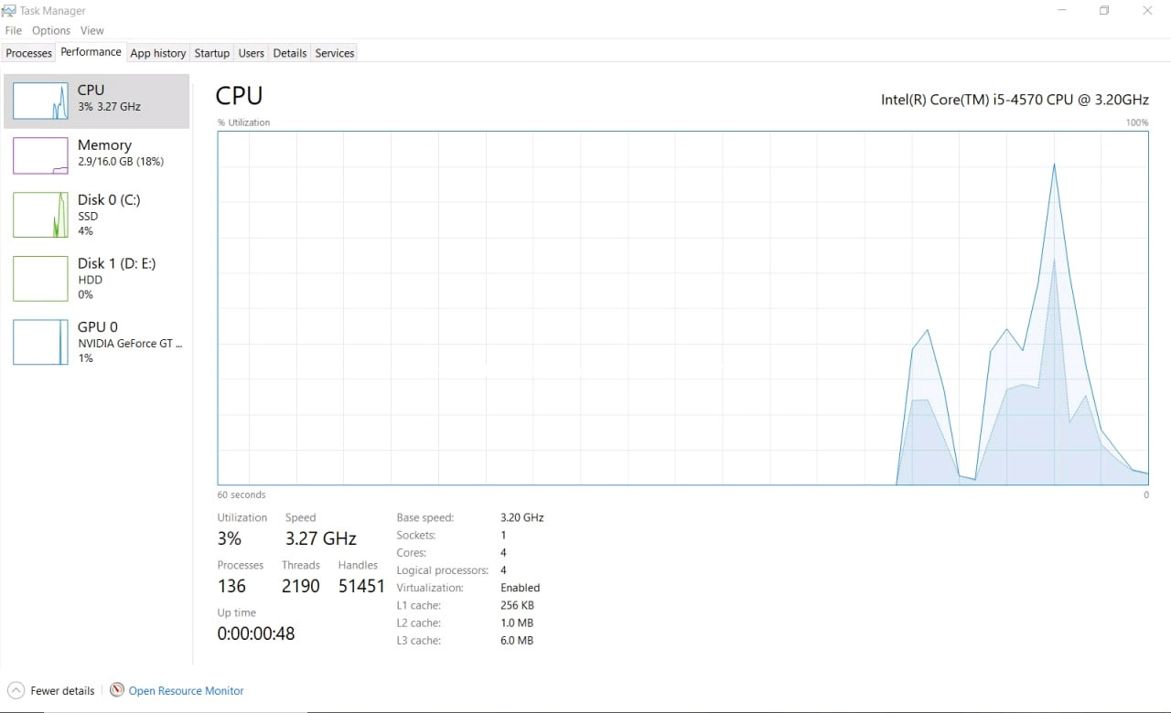This screenshot has height=713, width=1171.
Task: Show the Details tab
Action: (x=290, y=53)
